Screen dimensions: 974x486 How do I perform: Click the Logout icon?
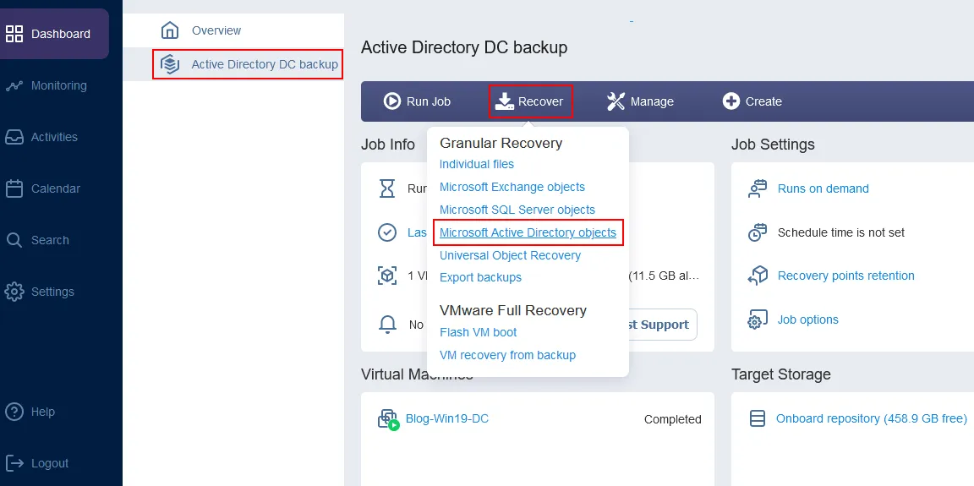pyautogui.click(x=14, y=463)
